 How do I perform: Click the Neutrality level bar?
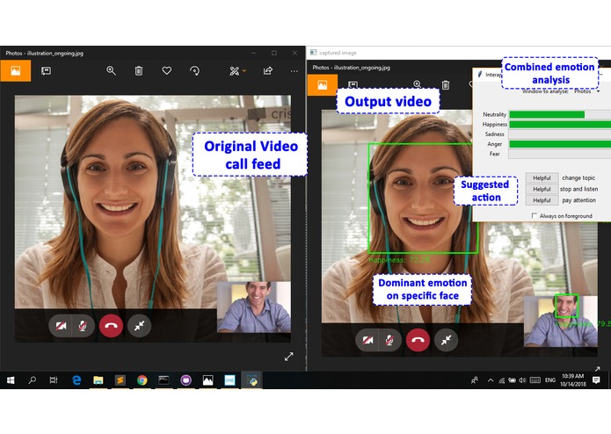(560, 114)
